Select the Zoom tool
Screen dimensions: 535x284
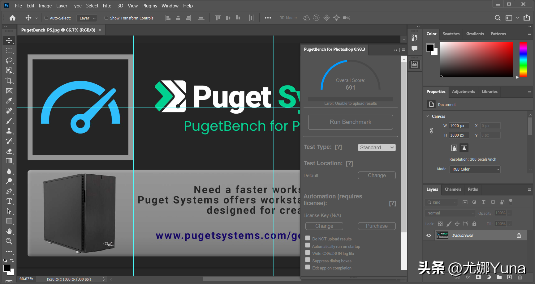(x=9, y=241)
